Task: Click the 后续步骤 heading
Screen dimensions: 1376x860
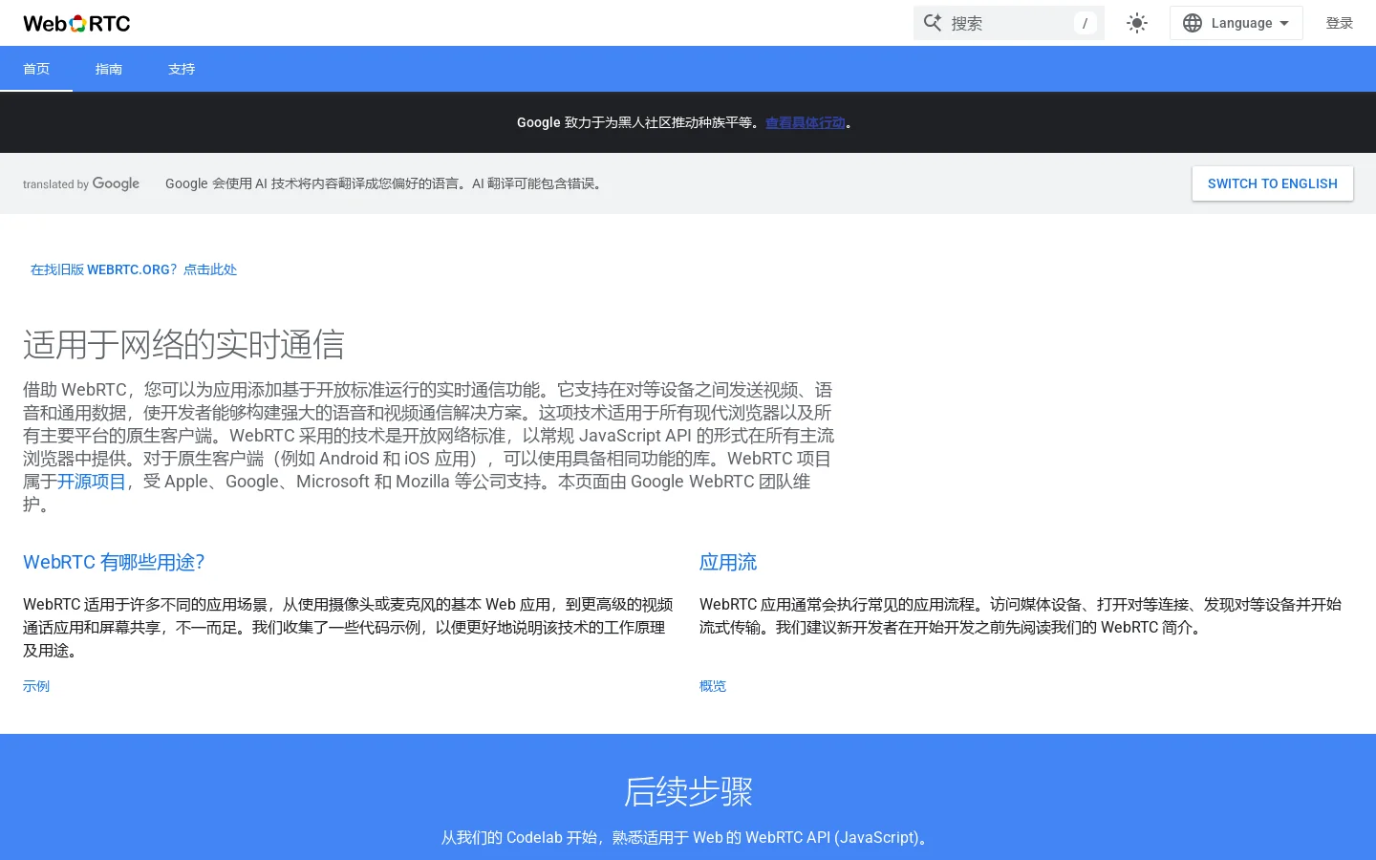Action: tap(688, 791)
